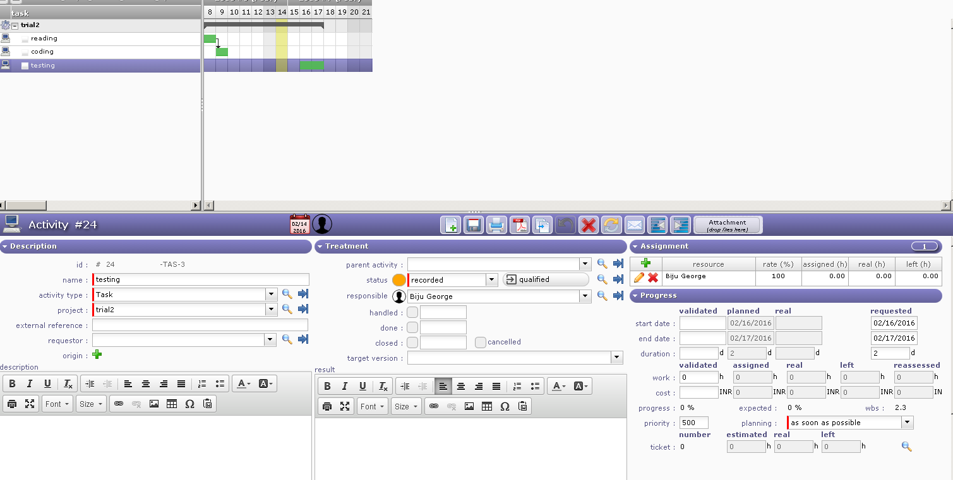
Task: Open background color picker in description editor
Action: [x=265, y=383]
